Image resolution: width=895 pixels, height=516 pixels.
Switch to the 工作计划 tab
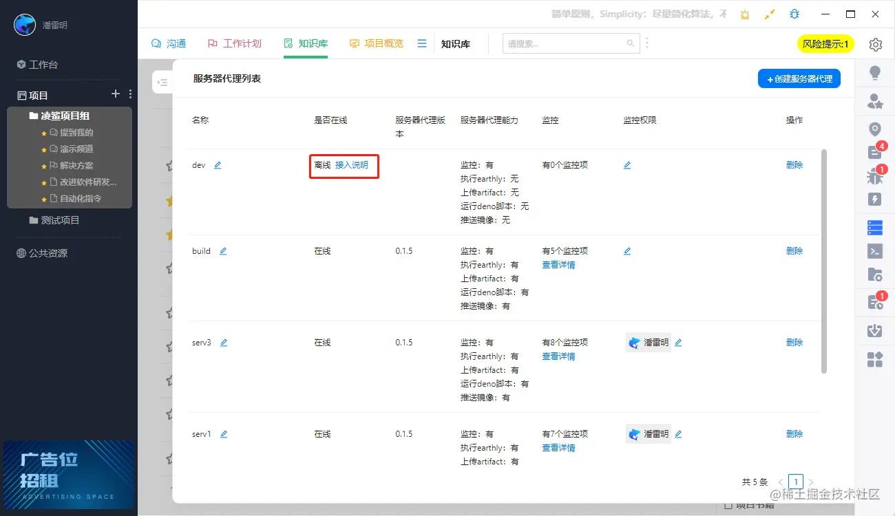(235, 43)
